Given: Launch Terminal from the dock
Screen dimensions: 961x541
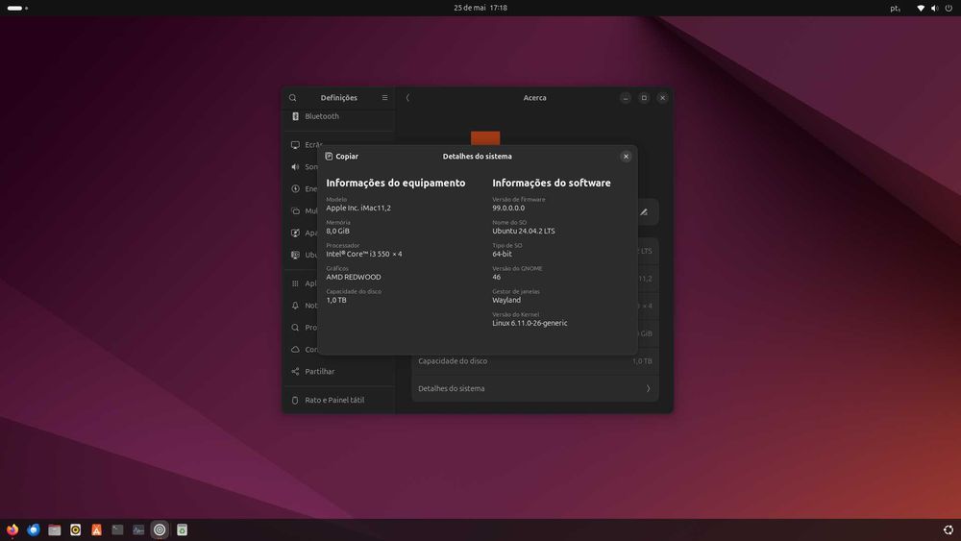Looking at the screenshot, I should click(x=117, y=530).
